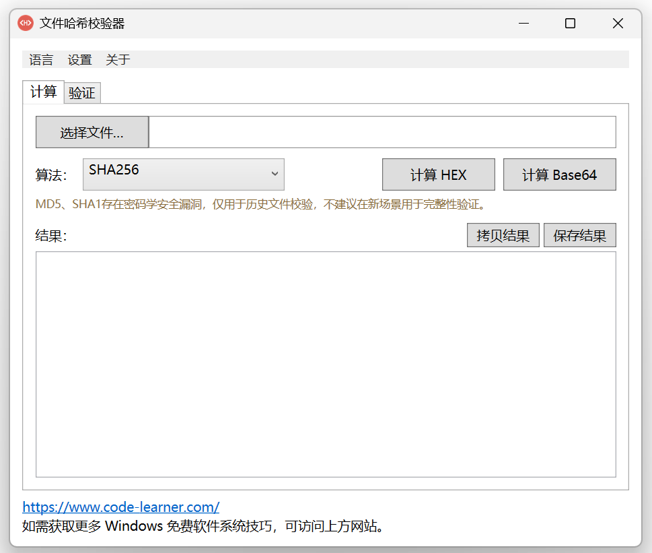Image resolution: width=652 pixels, height=553 pixels.
Task: Click the 计算 Base64 button
Action: [x=559, y=174]
